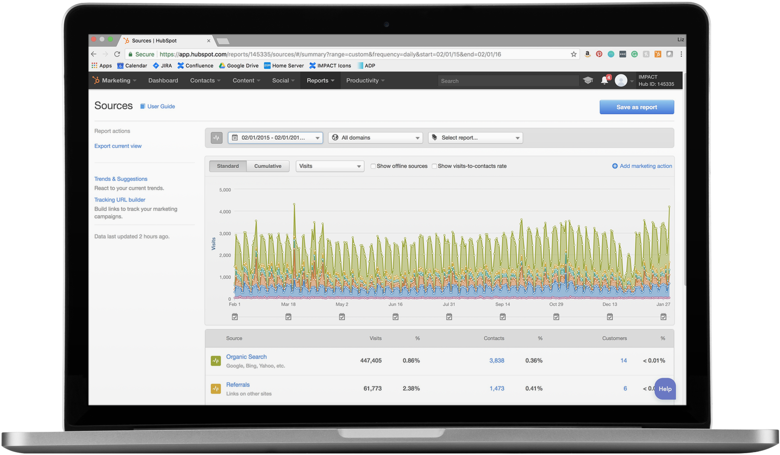Click the HubSpot sprocket logo icon

[96, 80]
